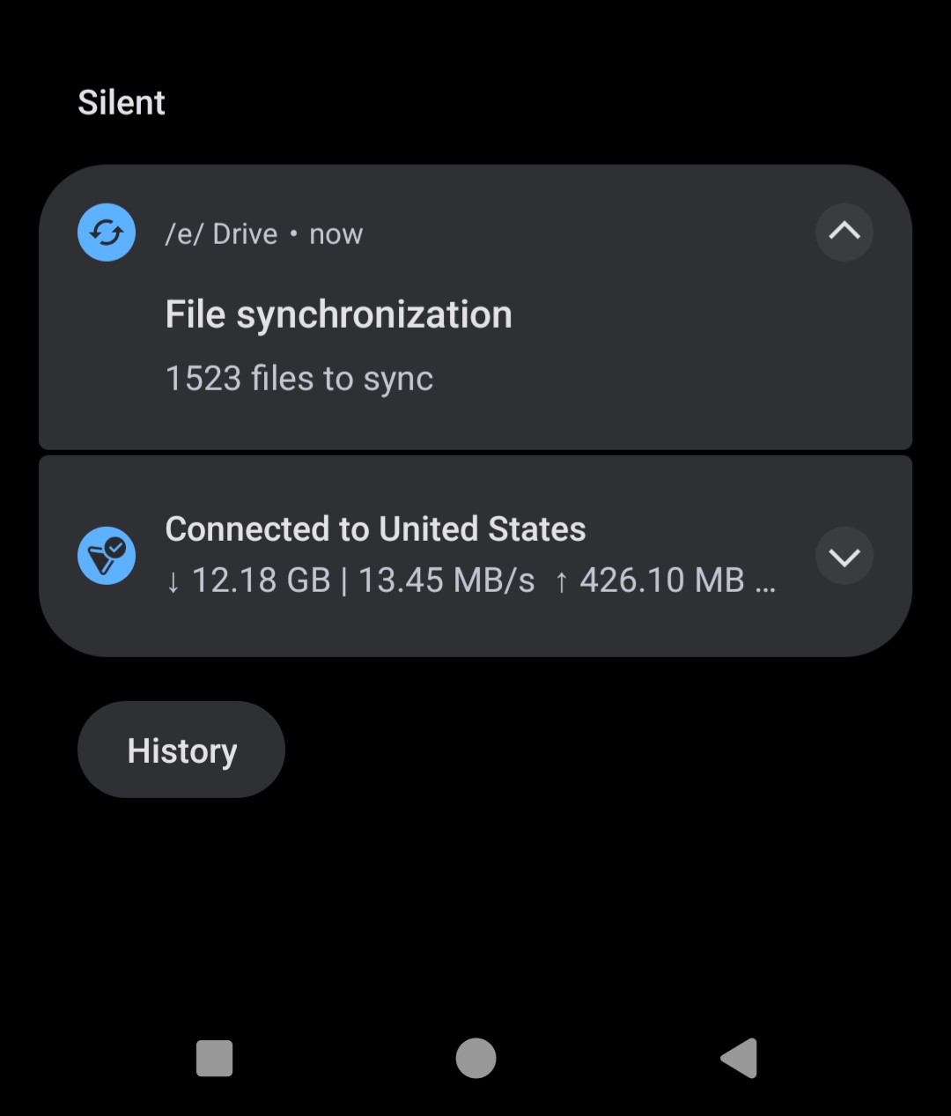
Task: Open the Connected to United States notification
Action: [475, 556]
